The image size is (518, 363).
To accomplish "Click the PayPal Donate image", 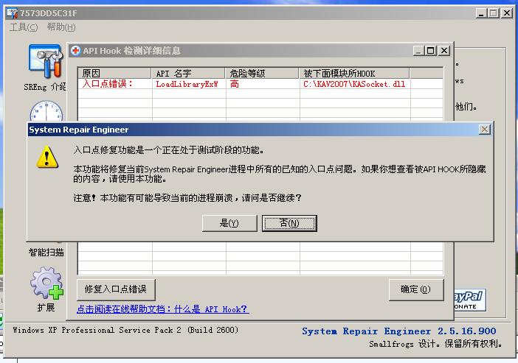I will point(469,300).
